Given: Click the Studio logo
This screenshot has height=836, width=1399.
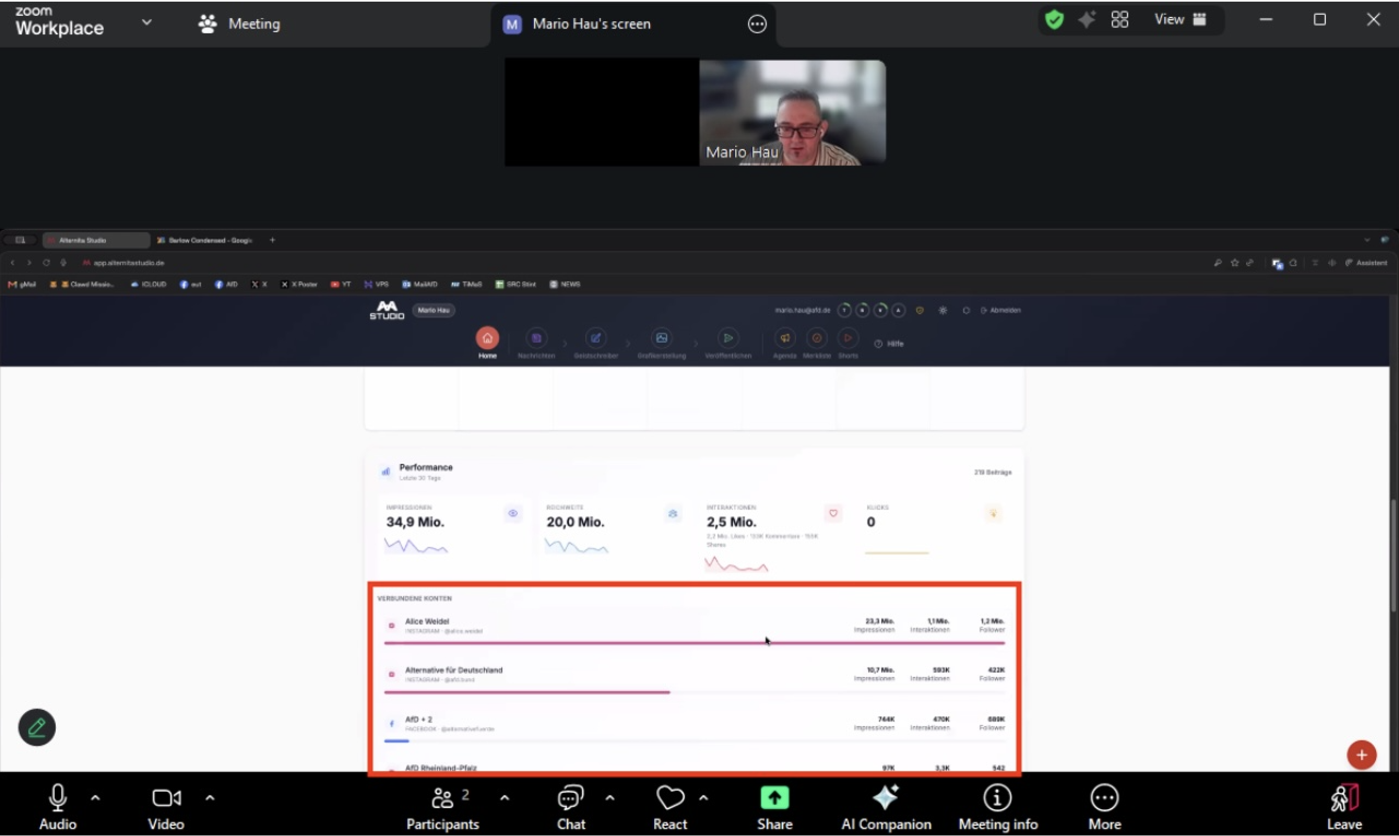Looking at the screenshot, I should click(x=387, y=311).
